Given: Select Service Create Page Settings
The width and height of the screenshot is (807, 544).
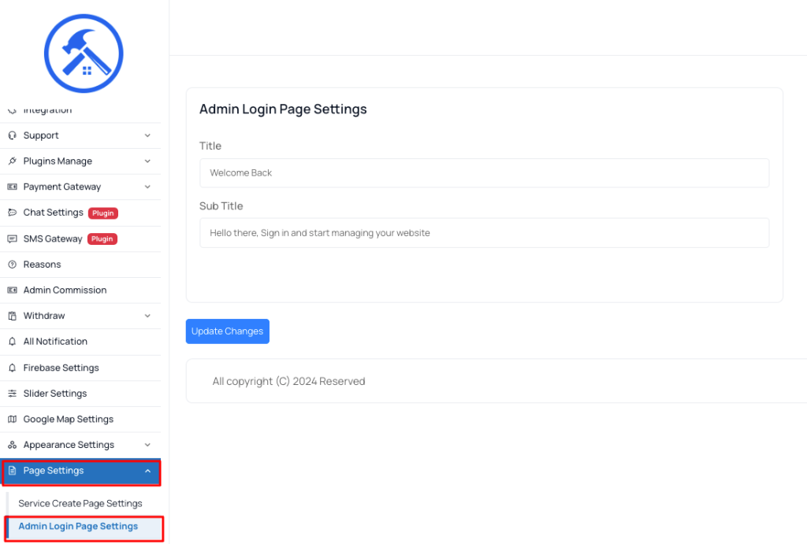Looking at the screenshot, I should (80, 503).
